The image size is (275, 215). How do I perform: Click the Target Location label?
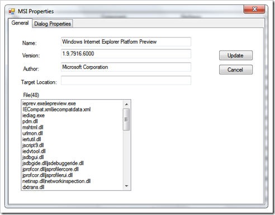point(39,82)
